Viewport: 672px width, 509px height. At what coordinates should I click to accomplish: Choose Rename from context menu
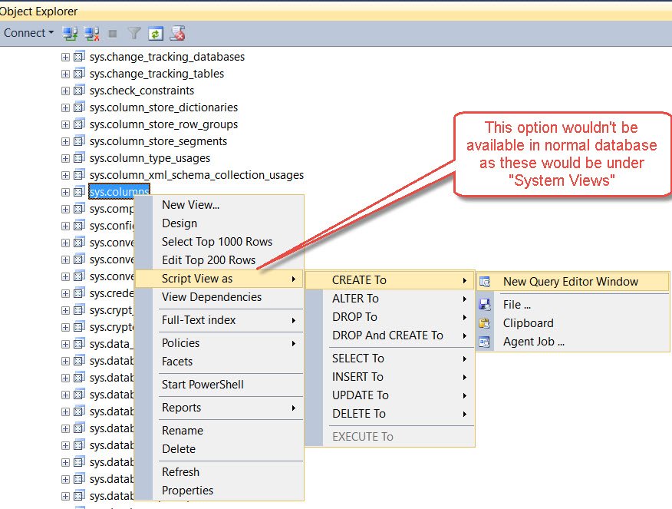[219, 431]
